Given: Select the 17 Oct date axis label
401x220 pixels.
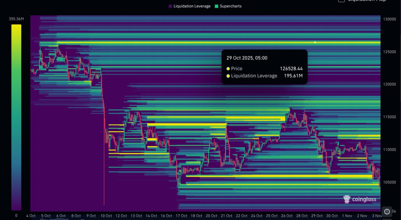Looking at the screenshot, I should pos(181,216).
